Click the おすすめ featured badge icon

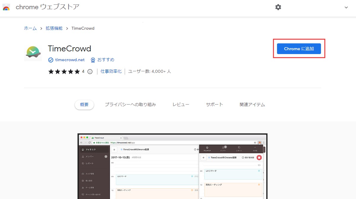(x=93, y=60)
